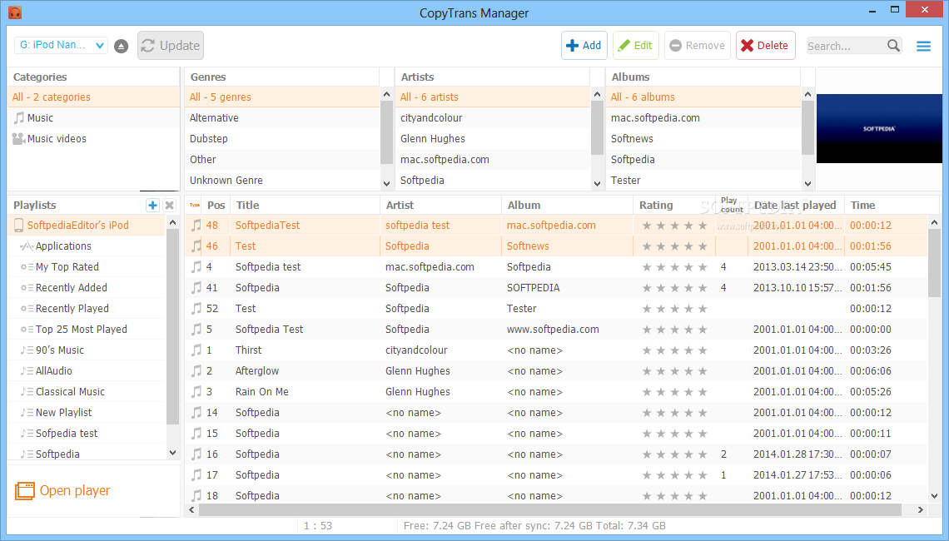
Task: Select the Test track at position 46
Action: 556,246
